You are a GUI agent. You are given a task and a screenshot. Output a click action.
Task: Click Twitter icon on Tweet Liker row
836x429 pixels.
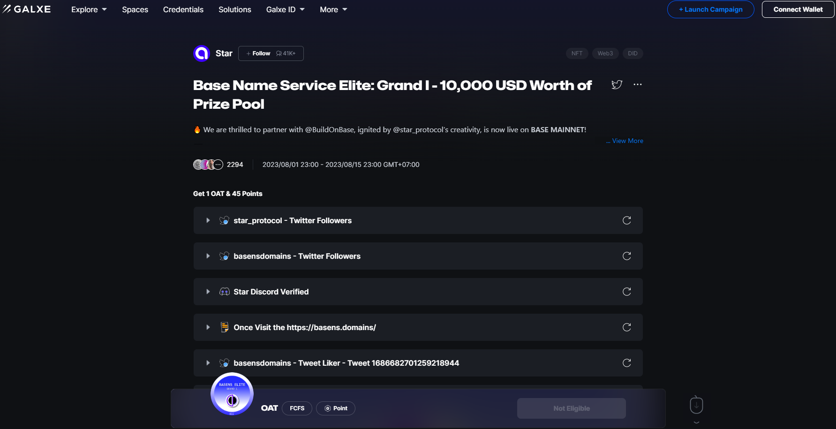pos(225,363)
